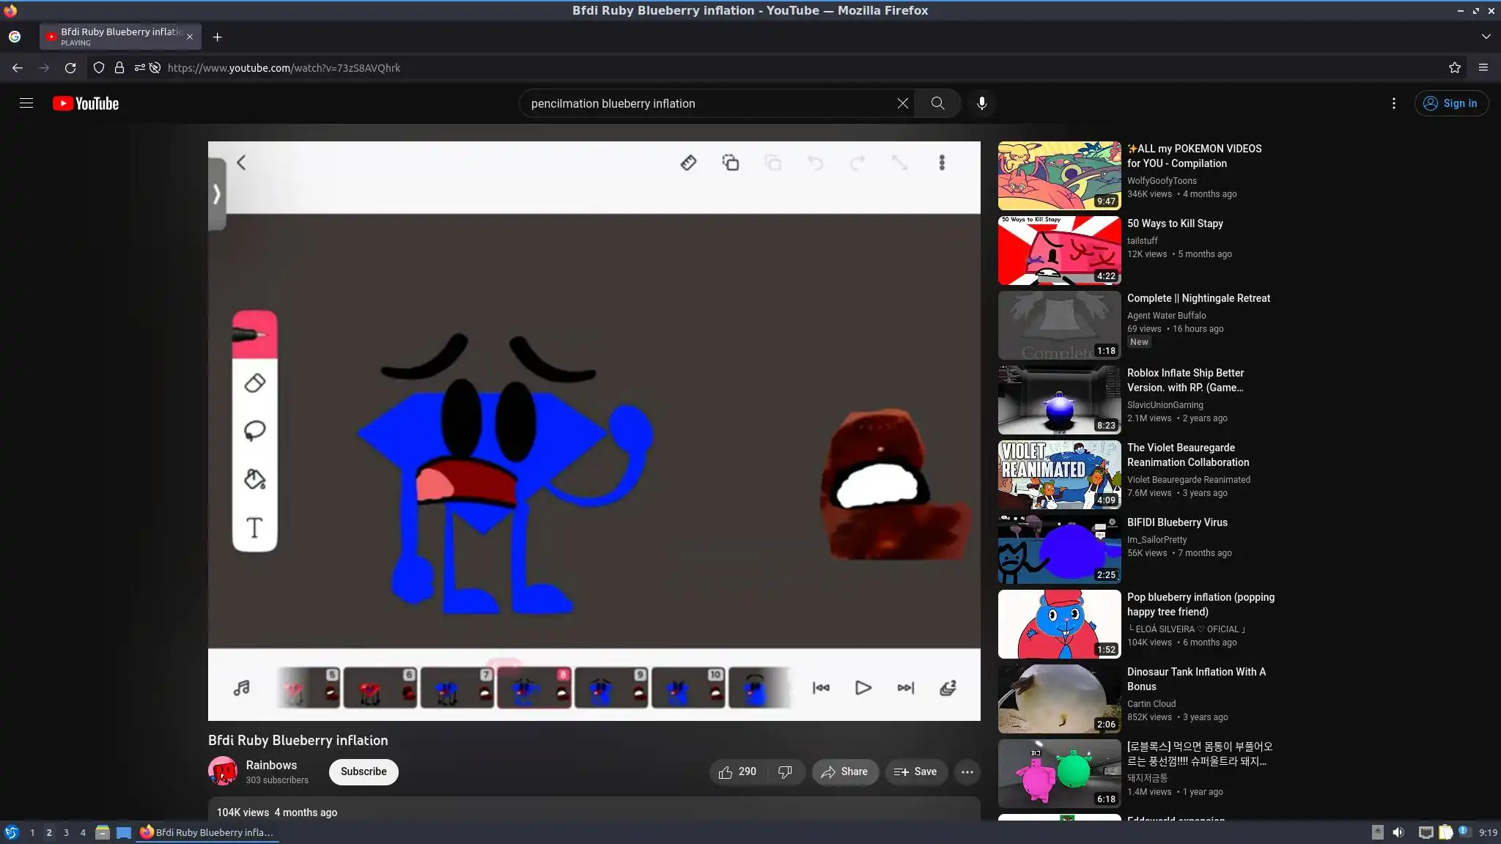Open the BIFIDI Blueberry Virus video thumbnail
The height and width of the screenshot is (844, 1501).
pos(1059,549)
